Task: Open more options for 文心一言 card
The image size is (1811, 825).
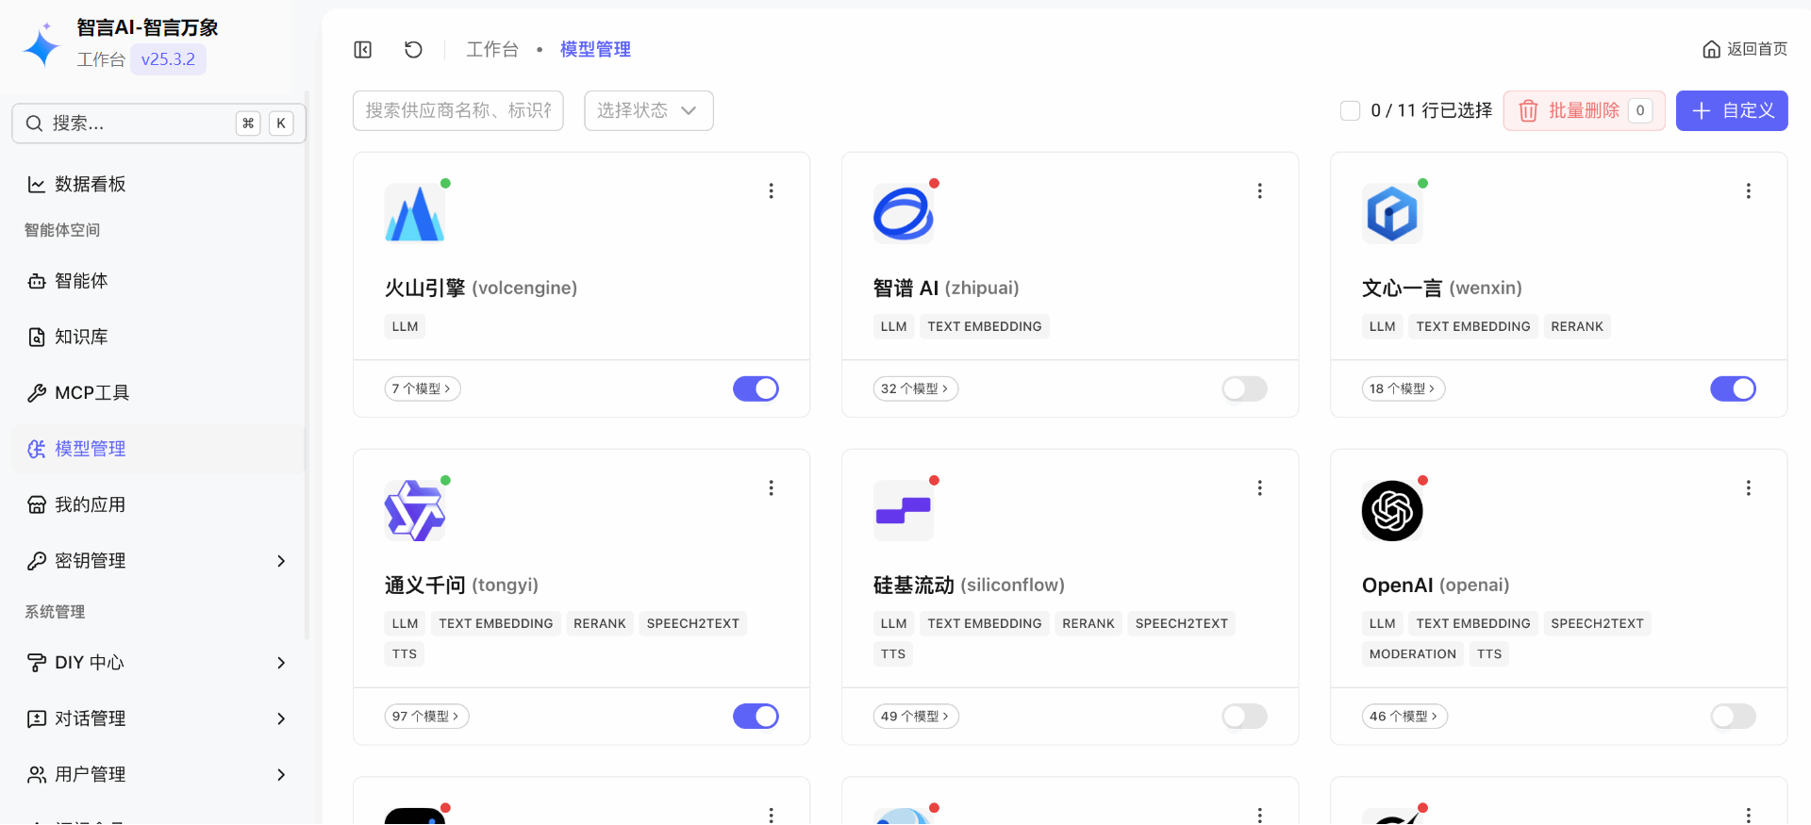Action: tap(1749, 190)
